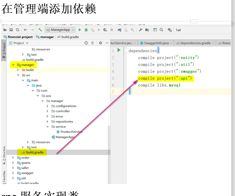
Task: Click the green Run icon in the toolbar
Action: (x=80, y=30)
